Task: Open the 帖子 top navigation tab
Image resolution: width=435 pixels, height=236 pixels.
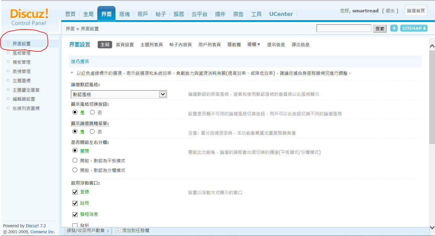Action: tap(161, 14)
